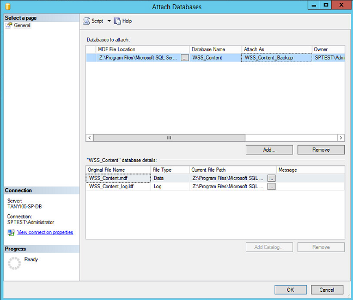Screen dimensions: 353x300
Task: Browse file path for WSS_Content.mdf
Action: pyautogui.click(x=271, y=178)
